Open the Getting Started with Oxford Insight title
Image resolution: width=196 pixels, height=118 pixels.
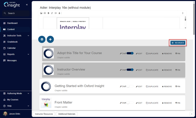pyautogui.click(x=79, y=86)
